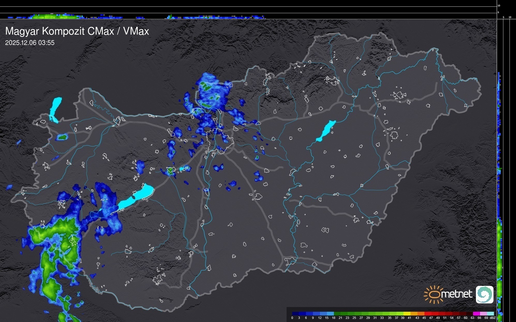Select the yellow 39 dBZ legend swatch
This screenshot has height=322, width=516.
click(x=407, y=313)
